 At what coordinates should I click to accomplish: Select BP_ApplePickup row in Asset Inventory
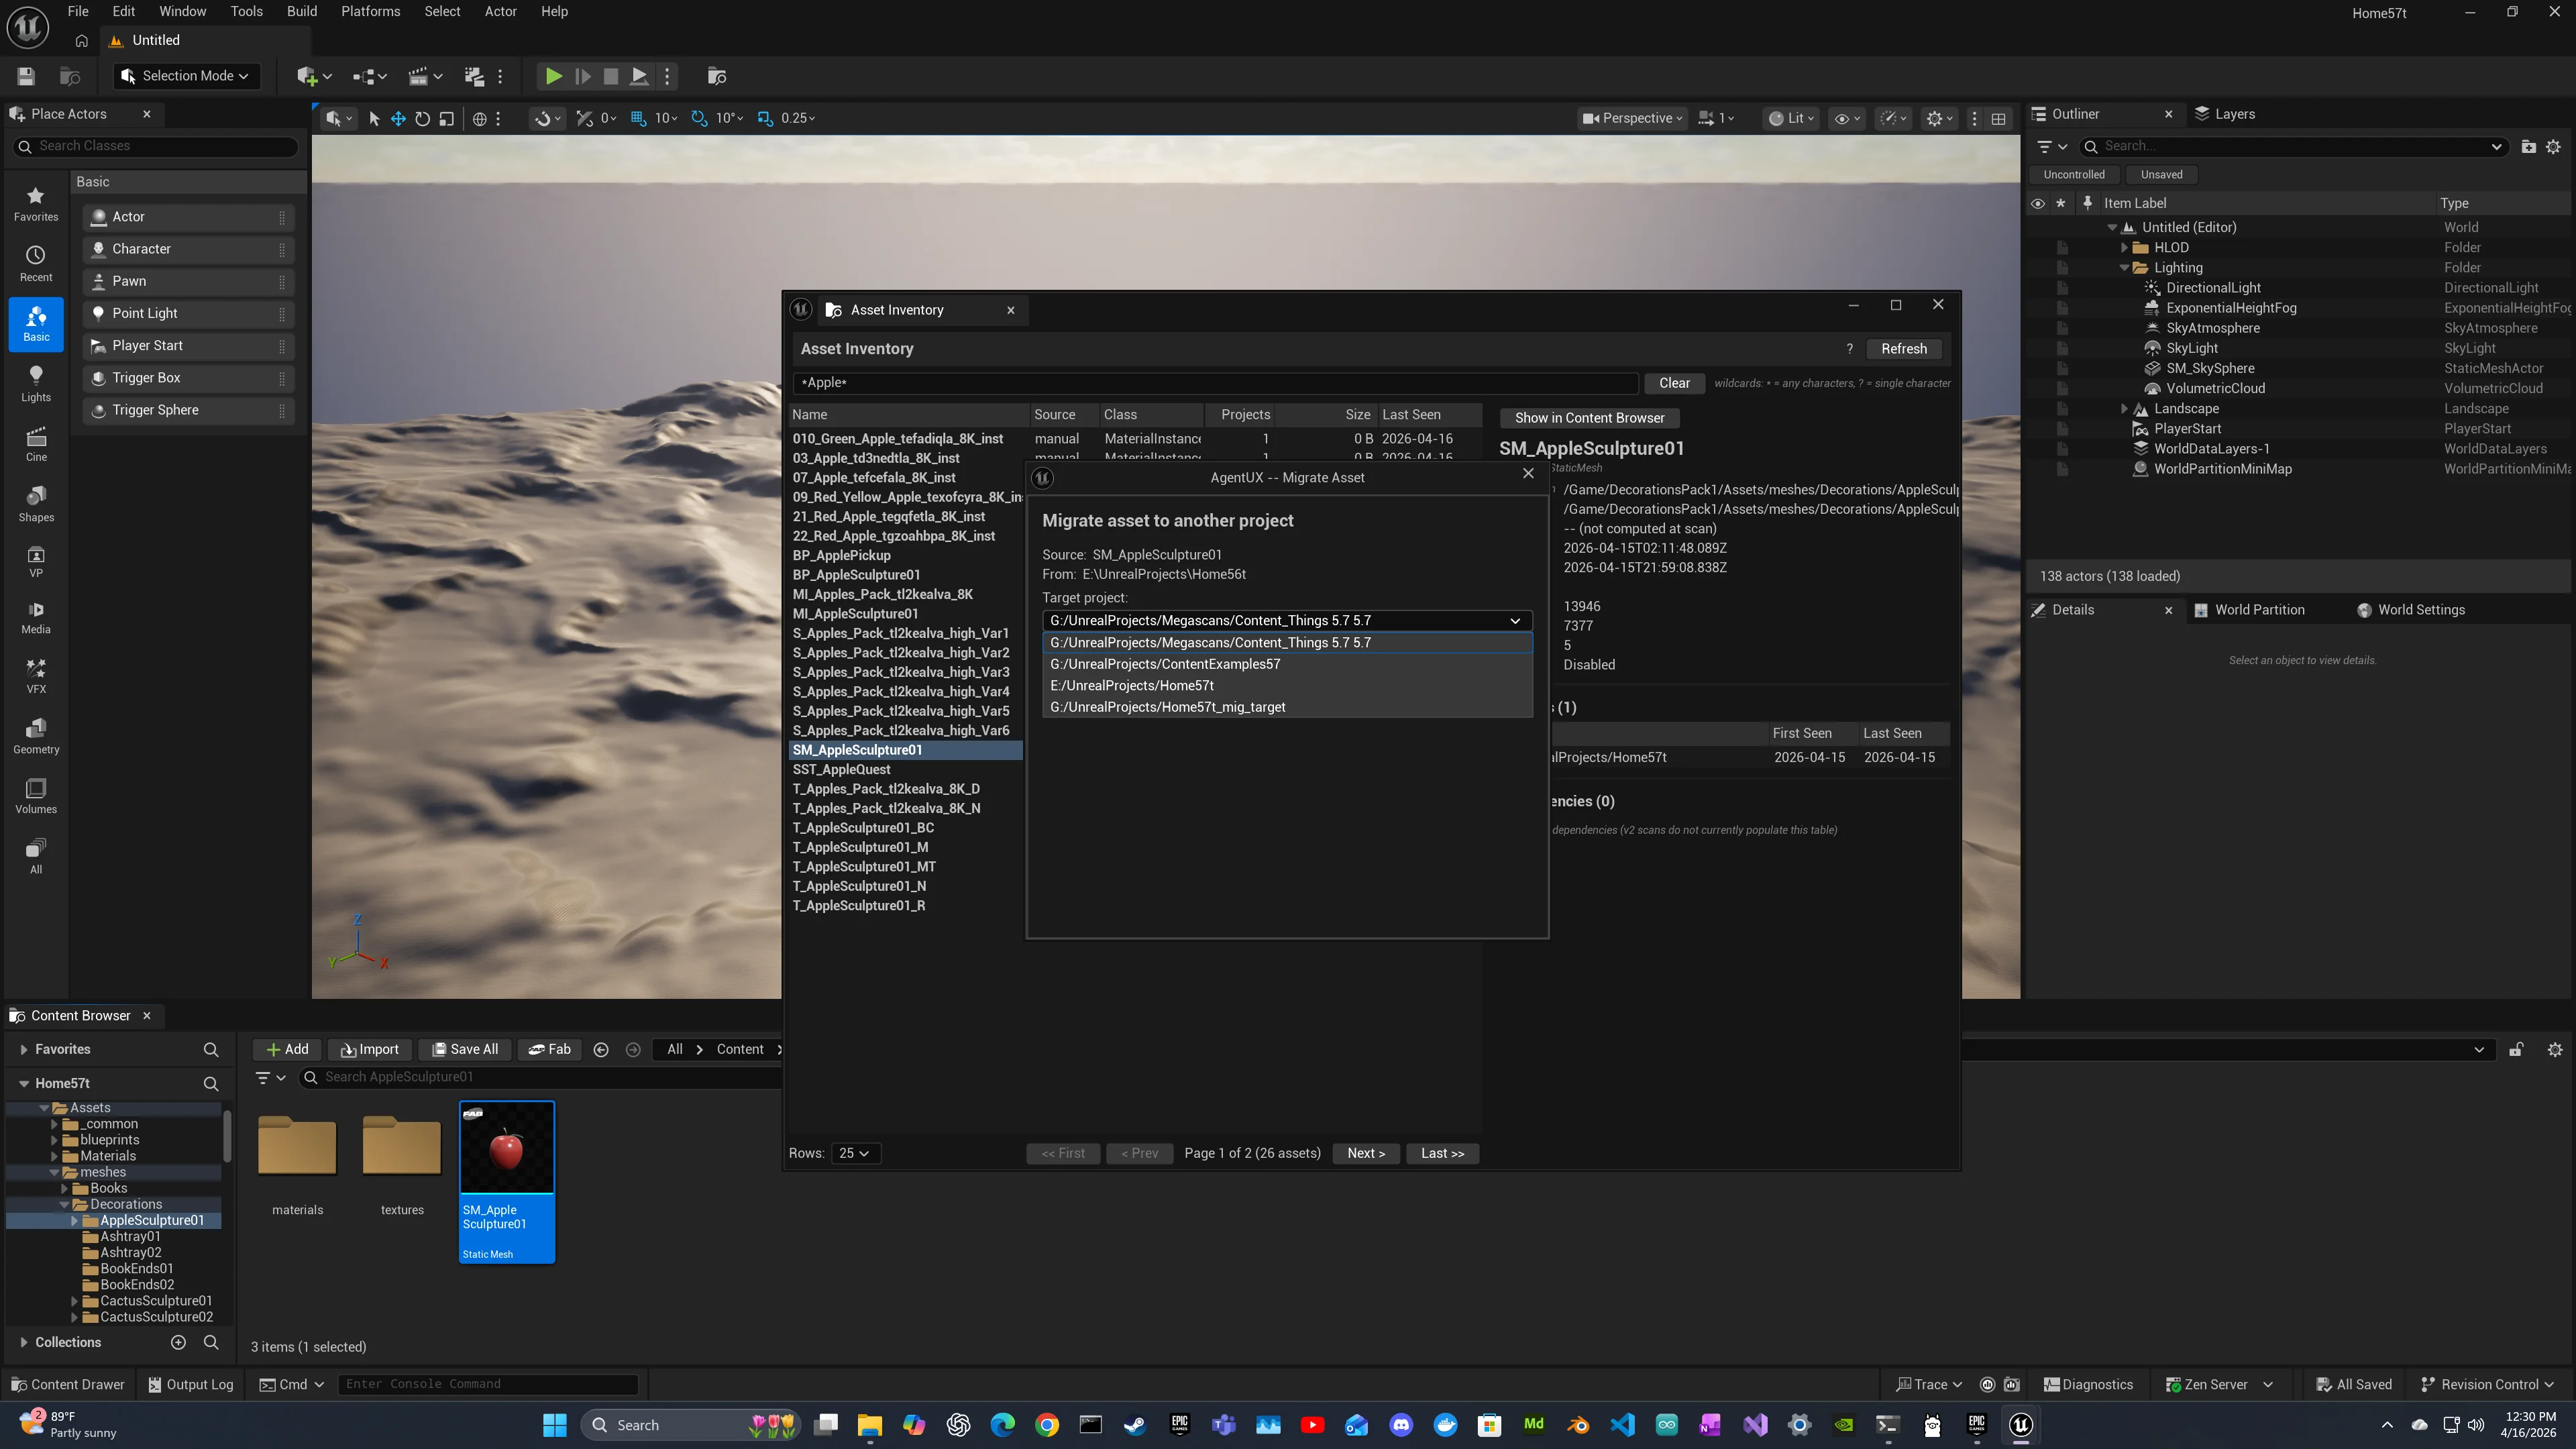[x=906, y=556]
